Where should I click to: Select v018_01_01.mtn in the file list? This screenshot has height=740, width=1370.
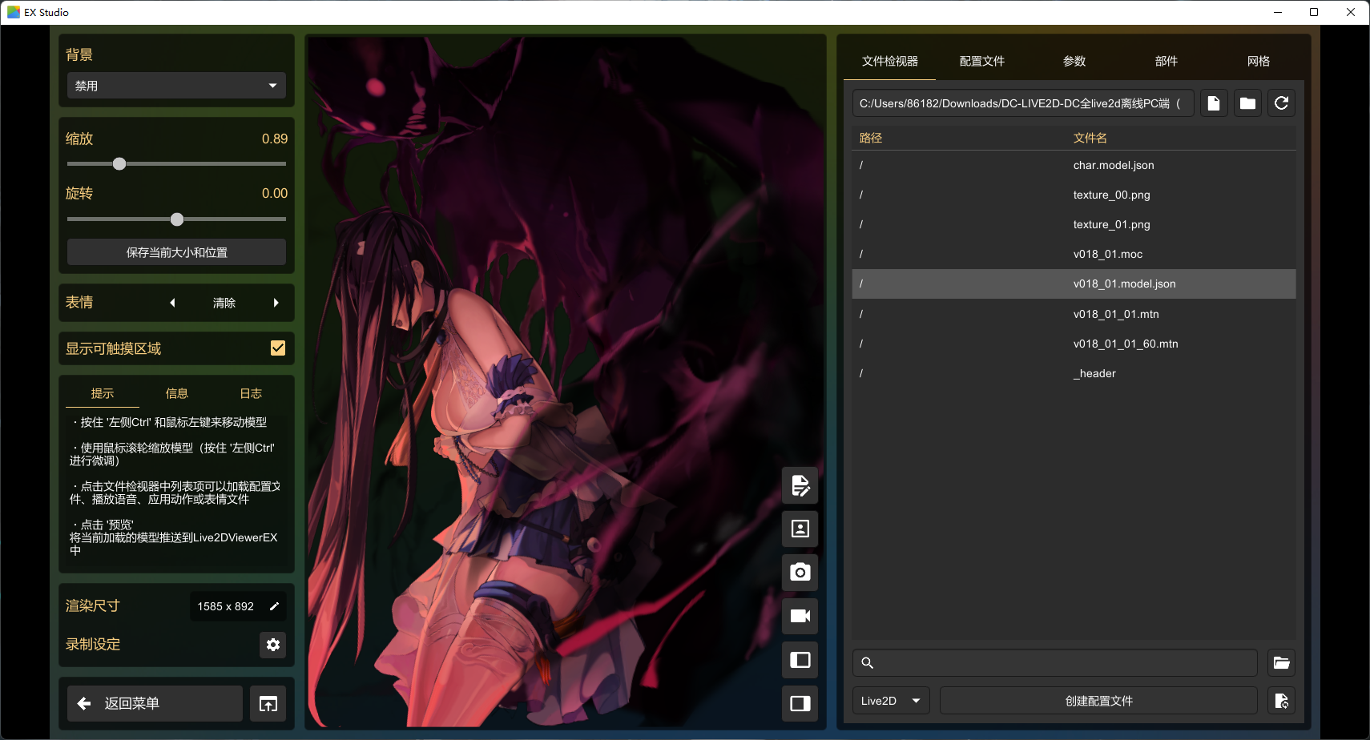(x=1074, y=314)
